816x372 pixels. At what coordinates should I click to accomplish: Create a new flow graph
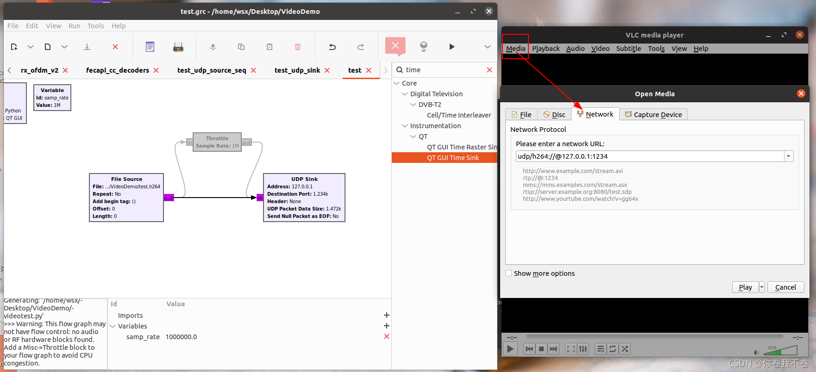pos(14,47)
